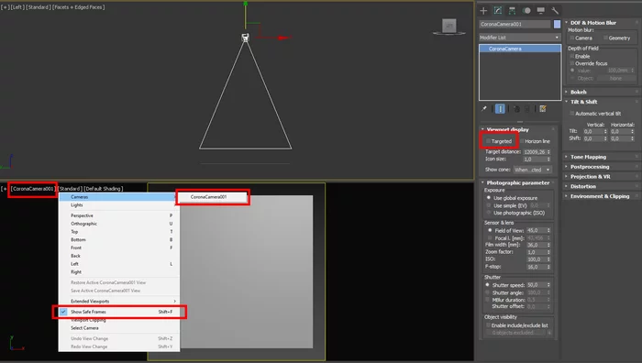Screen dimensions: 642x363
Task: Change the CoronaCamera001 object color swatch
Action: [x=557, y=24]
